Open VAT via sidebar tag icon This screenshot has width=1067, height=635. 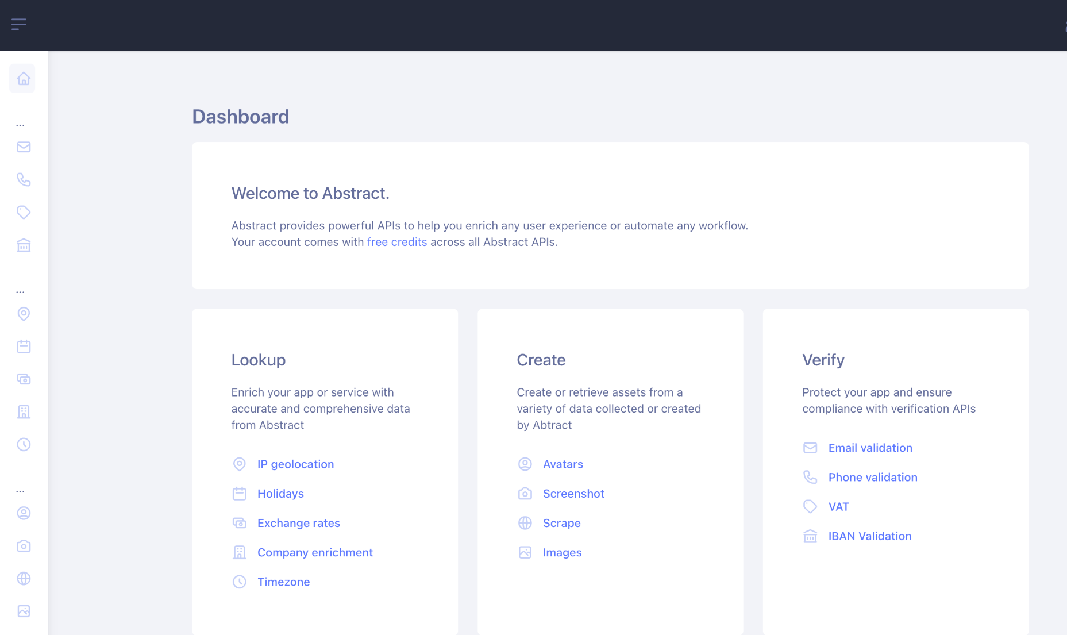coord(24,213)
